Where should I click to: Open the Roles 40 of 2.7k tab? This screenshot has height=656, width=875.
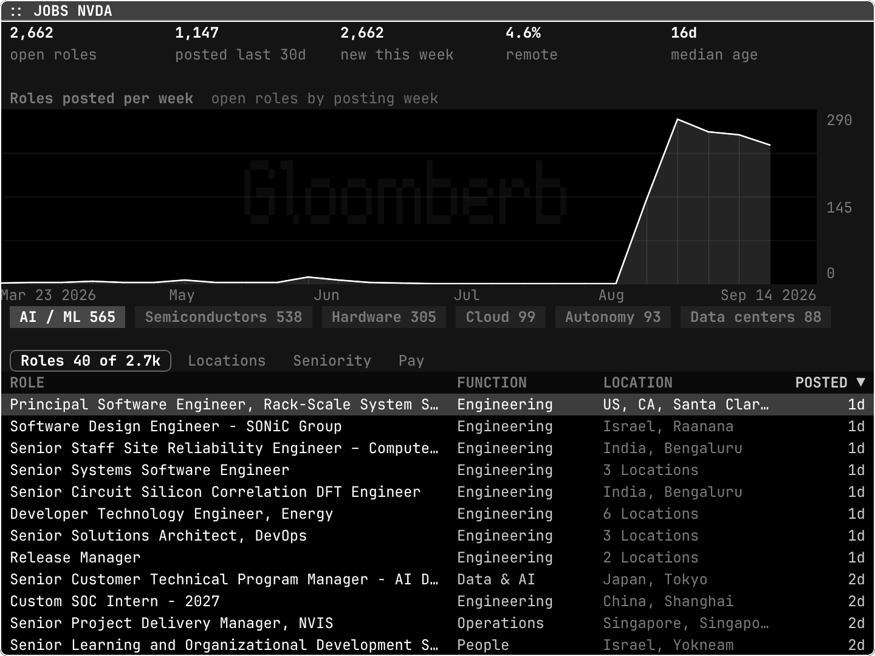click(x=91, y=361)
